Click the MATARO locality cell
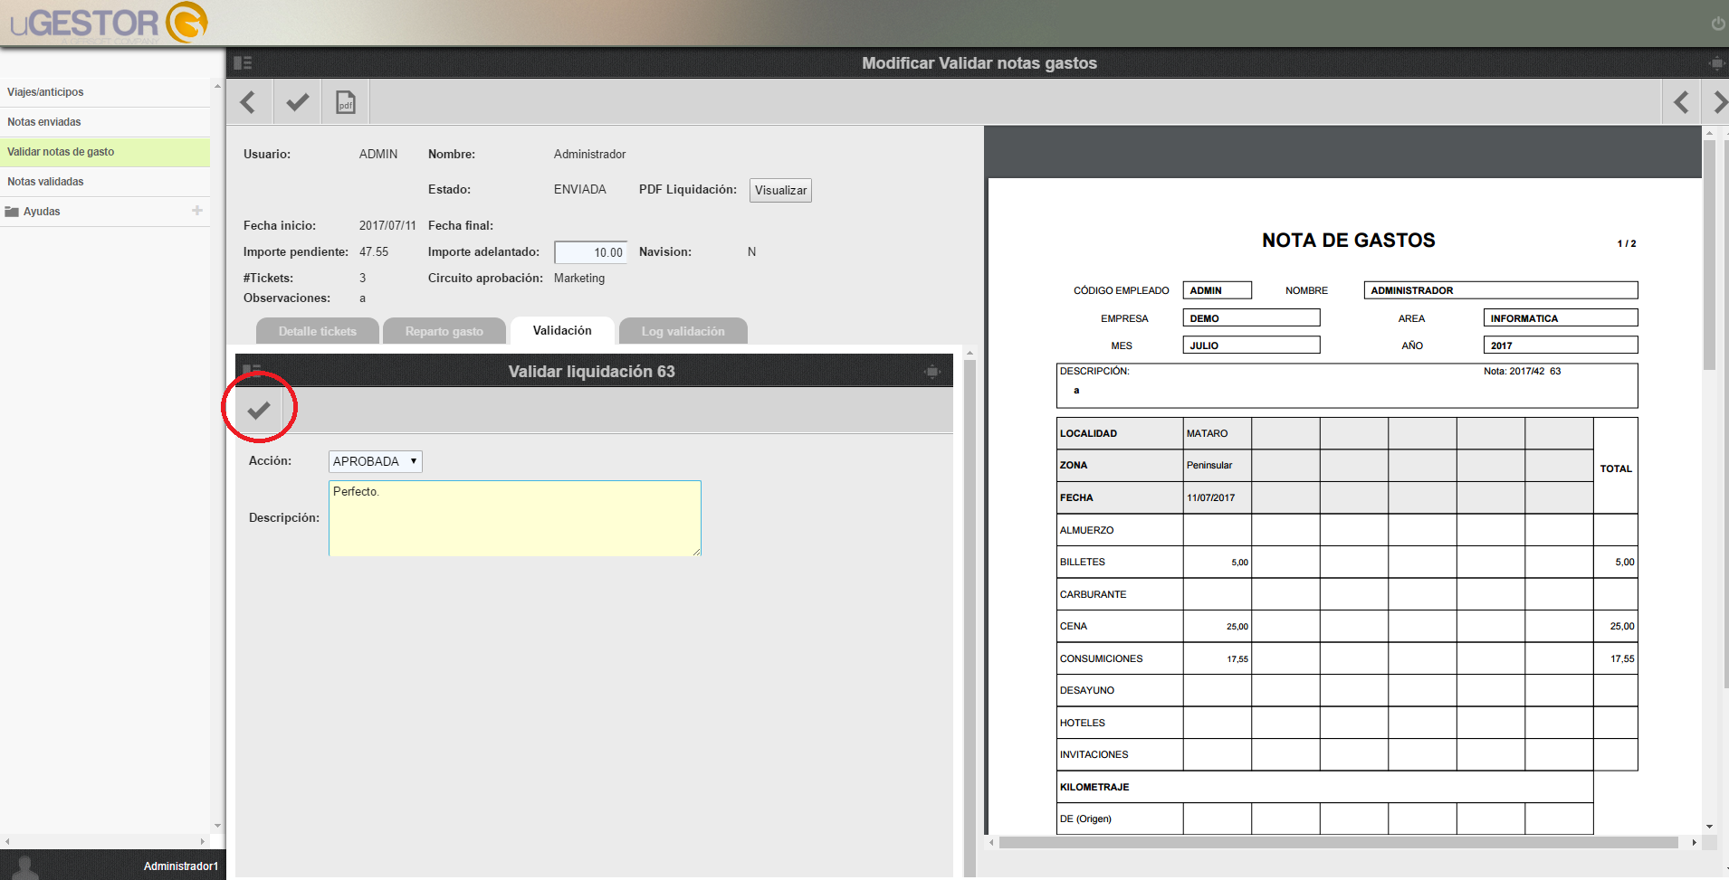Viewport: 1729px width, 880px height. tap(1217, 433)
